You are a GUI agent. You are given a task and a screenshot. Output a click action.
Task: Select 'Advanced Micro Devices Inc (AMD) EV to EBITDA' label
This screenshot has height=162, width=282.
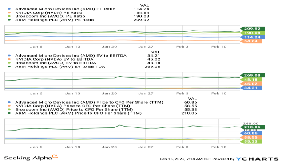[71, 56]
